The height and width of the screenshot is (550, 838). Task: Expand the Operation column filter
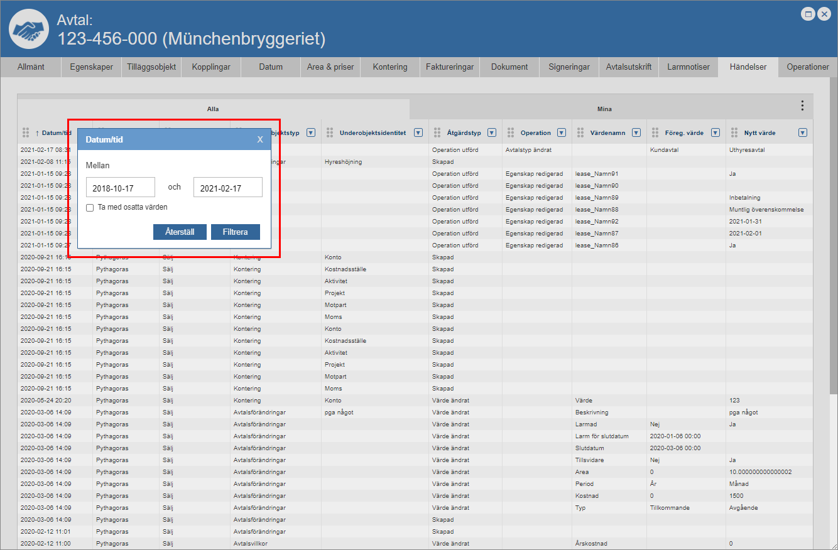[x=562, y=132]
